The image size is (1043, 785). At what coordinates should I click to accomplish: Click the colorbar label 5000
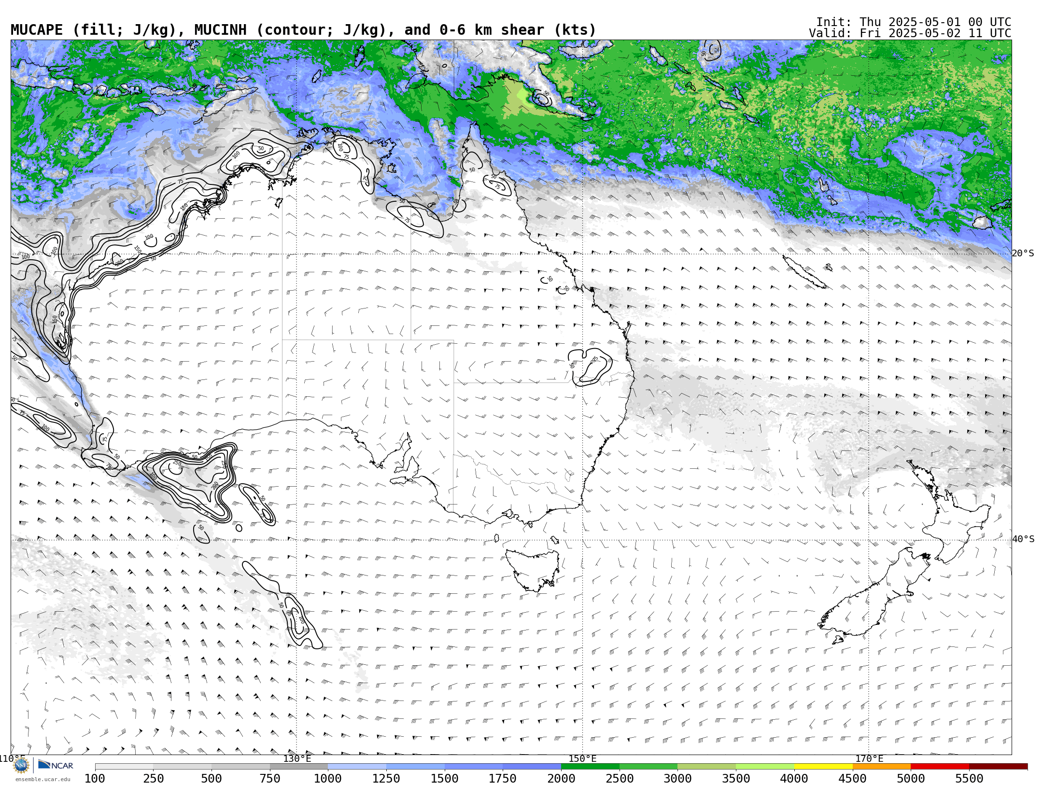click(911, 778)
